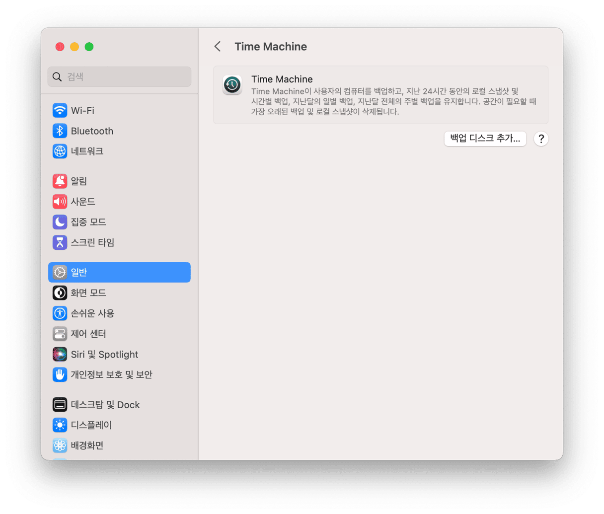Open help with the question mark button
Image resolution: width=604 pixels, height=514 pixels.
click(x=541, y=139)
